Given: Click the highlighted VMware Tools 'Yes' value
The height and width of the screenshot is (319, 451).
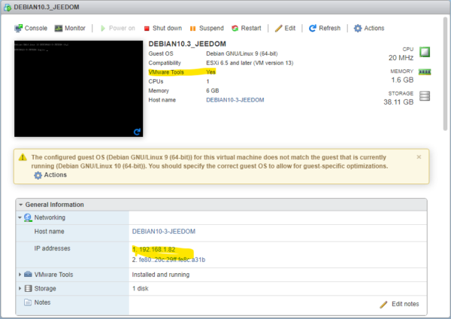Looking at the screenshot, I should pos(210,72).
